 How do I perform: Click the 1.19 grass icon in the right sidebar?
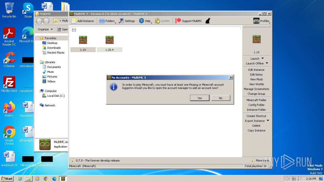tap(256, 39)
